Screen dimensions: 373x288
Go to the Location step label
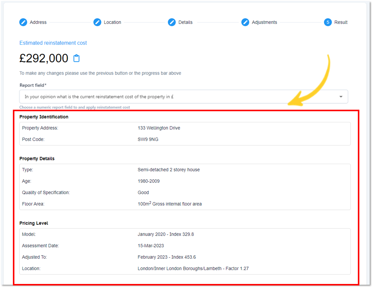point(112,22)
